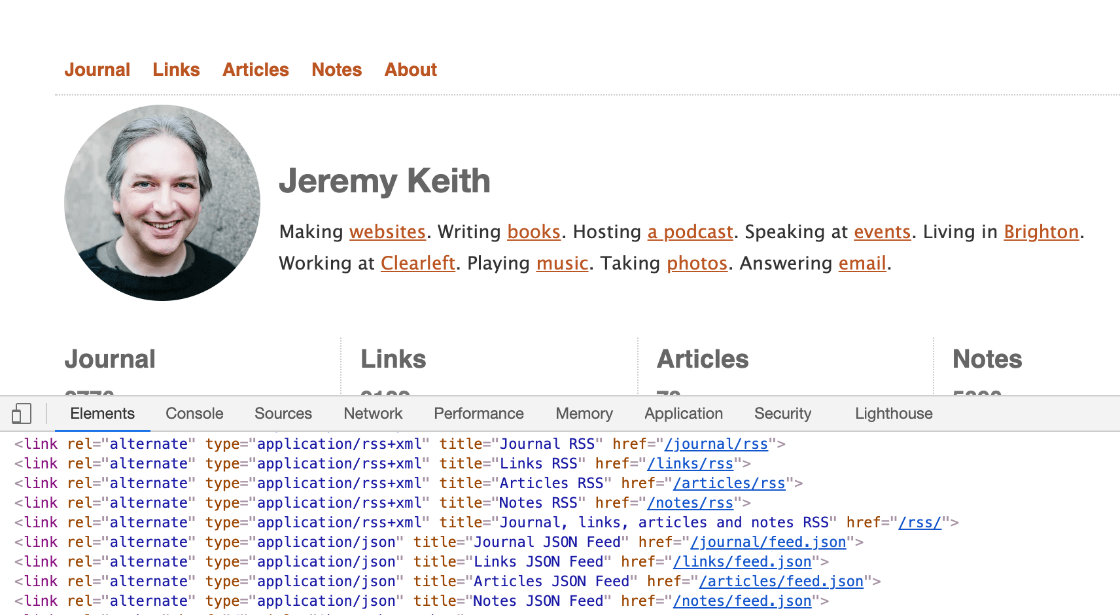Go to Articles in the top navigation
Screen dimensions: 1120x615
256,70
